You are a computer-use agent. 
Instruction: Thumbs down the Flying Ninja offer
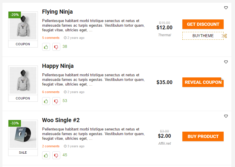coord(56,47)
